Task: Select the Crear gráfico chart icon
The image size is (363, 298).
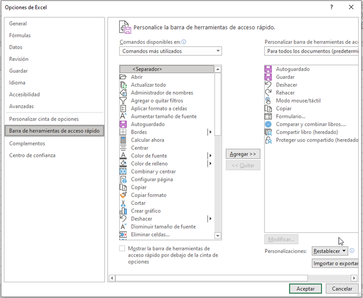Action: [x=123, y=211]
